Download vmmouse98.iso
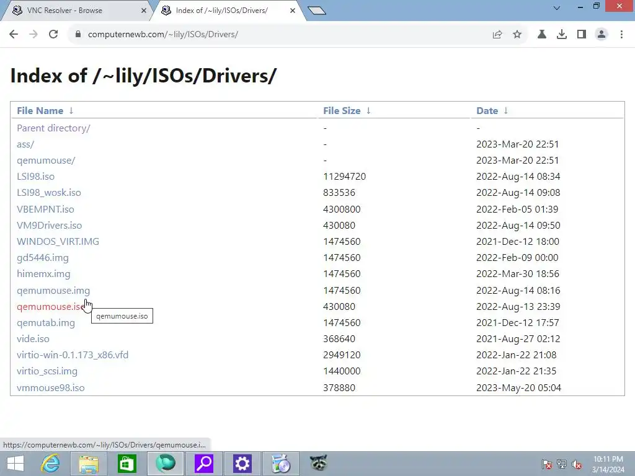This screenshot has height=476, width=635. pos(50,388)
